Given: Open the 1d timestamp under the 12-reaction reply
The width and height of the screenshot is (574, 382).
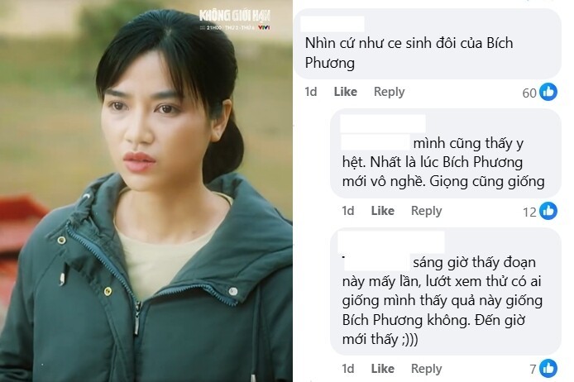Looking at the screenshot, I should (x=347, y=211).
